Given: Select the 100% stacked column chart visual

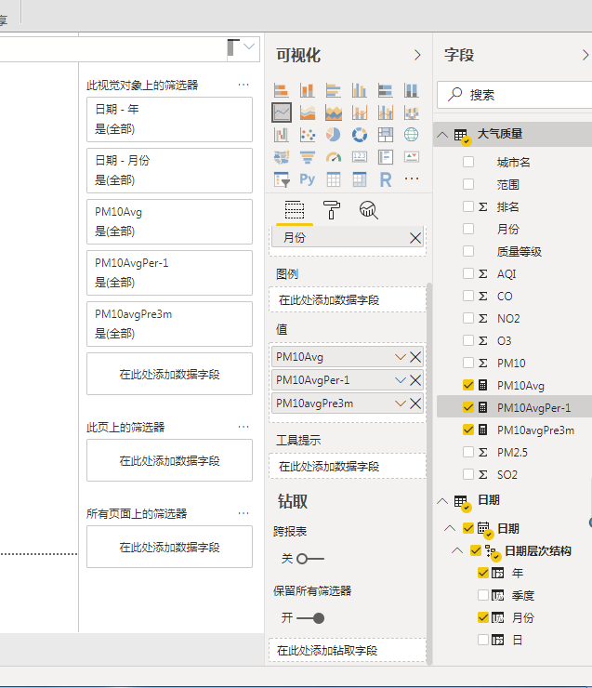Looking at the screenshot, I should coord(412,90).
